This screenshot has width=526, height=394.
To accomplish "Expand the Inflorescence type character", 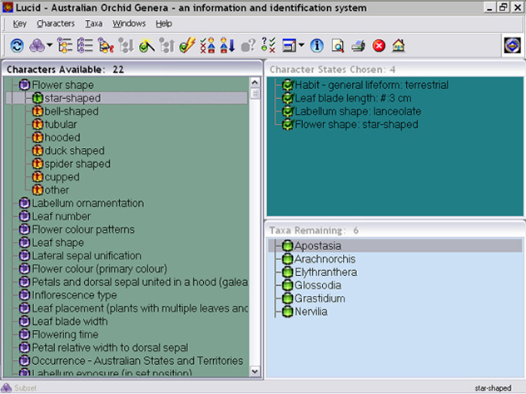I will 24,295.
